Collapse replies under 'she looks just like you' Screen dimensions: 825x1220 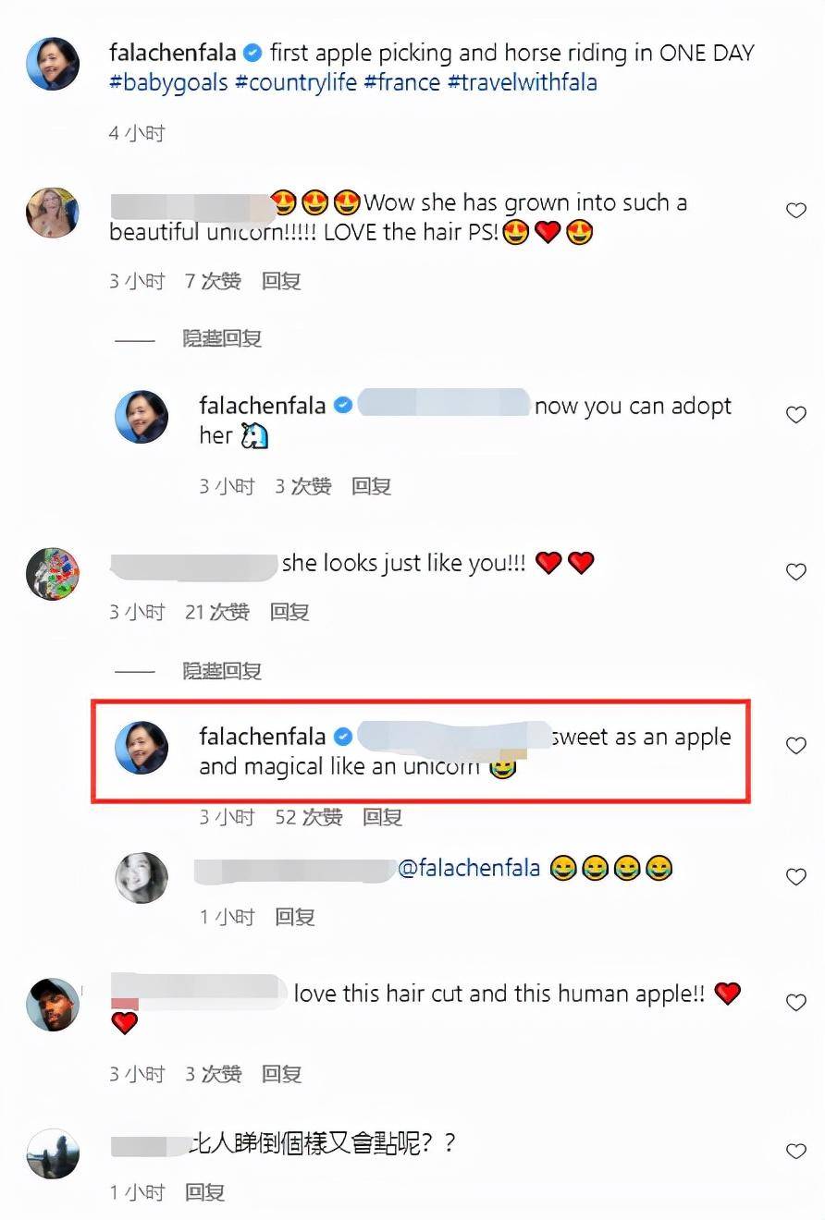(x=222, y=670)
